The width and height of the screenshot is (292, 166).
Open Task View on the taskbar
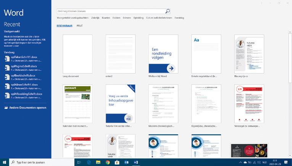79,162
